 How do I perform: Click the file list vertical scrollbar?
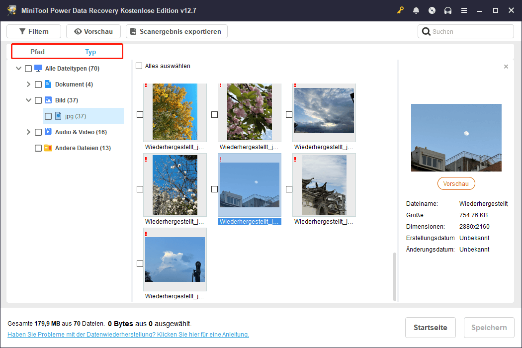(395, 276)
